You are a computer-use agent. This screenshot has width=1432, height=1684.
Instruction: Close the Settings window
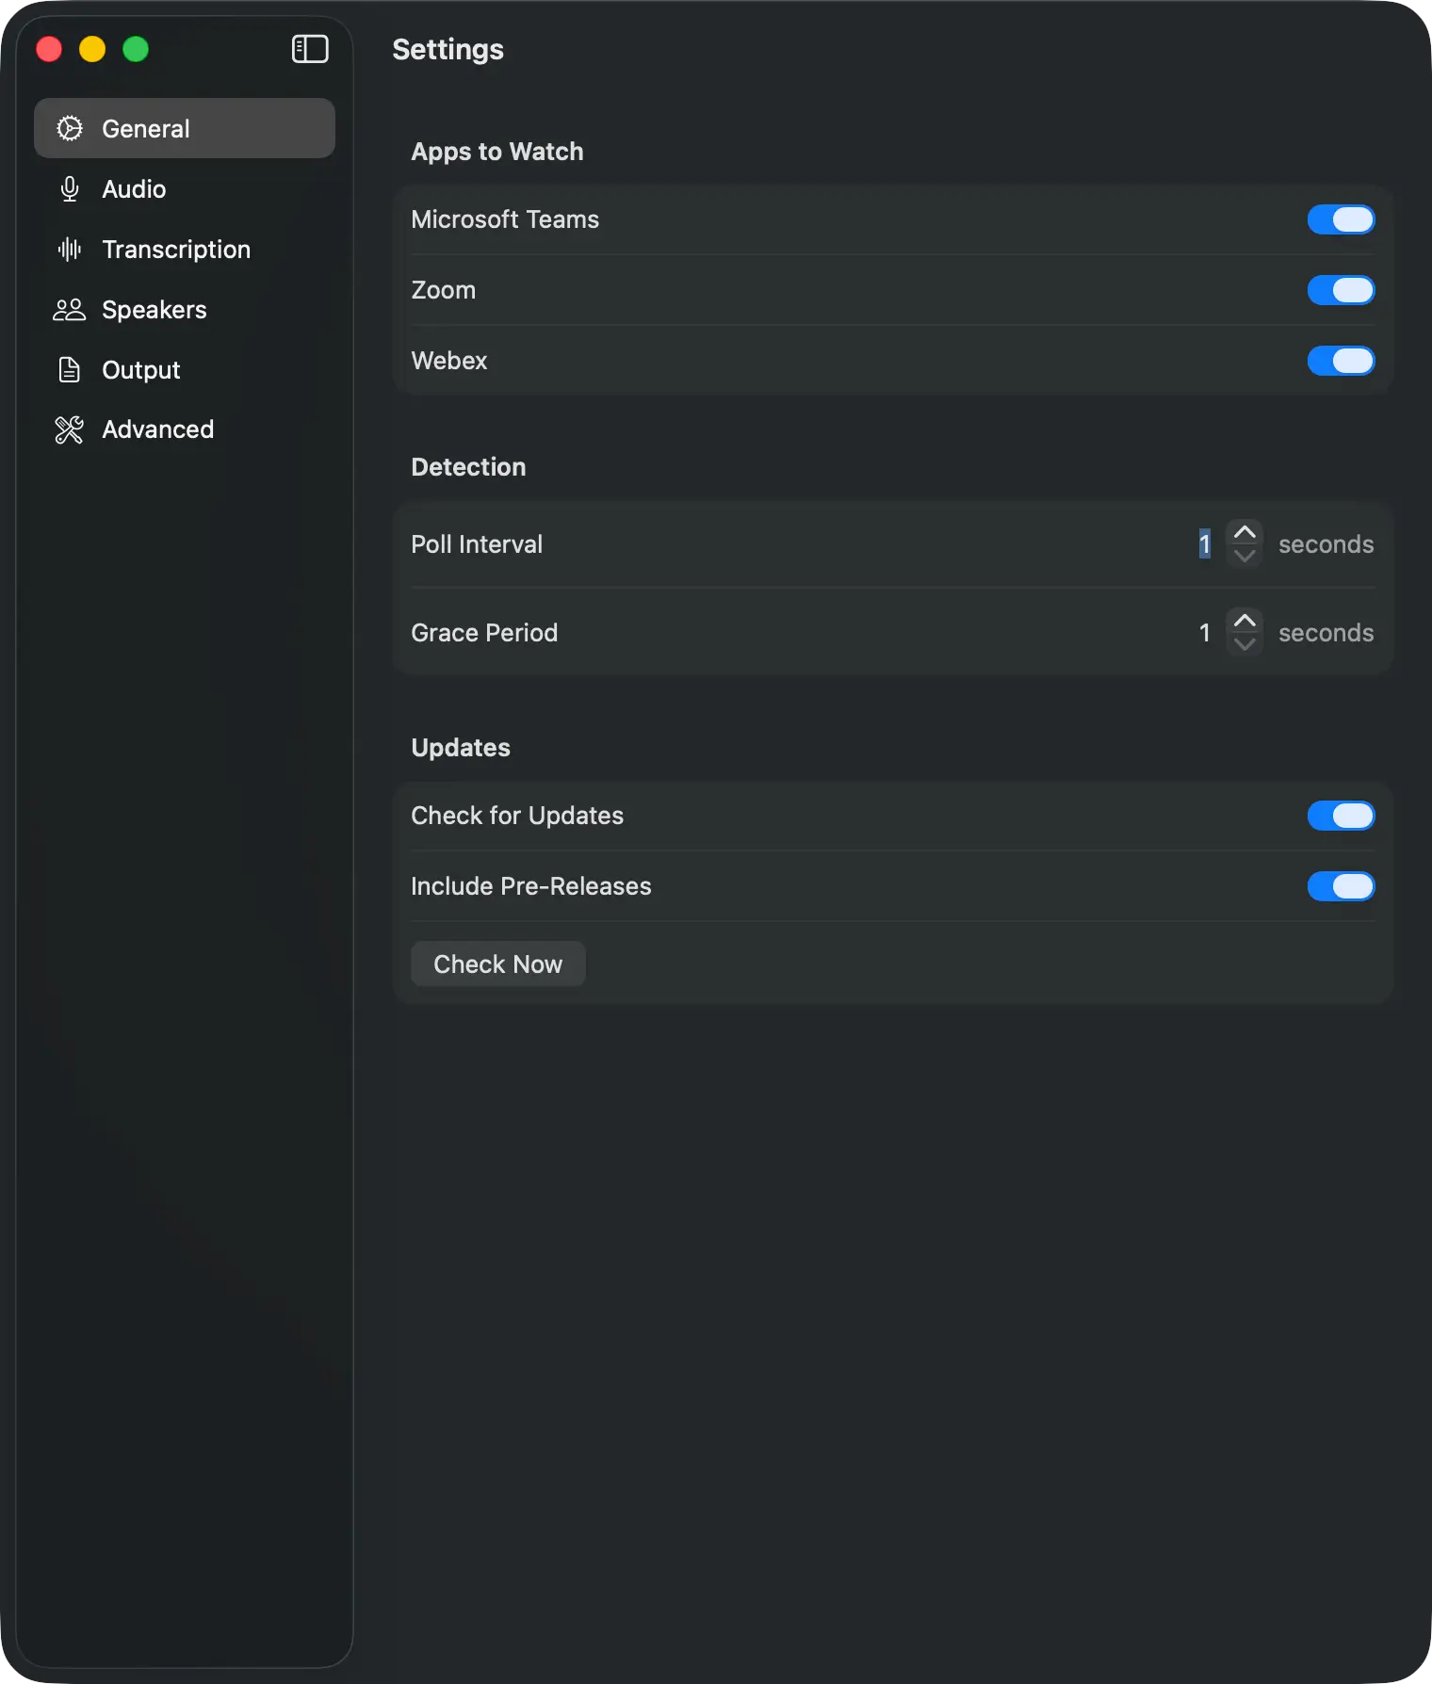[49, 49]
